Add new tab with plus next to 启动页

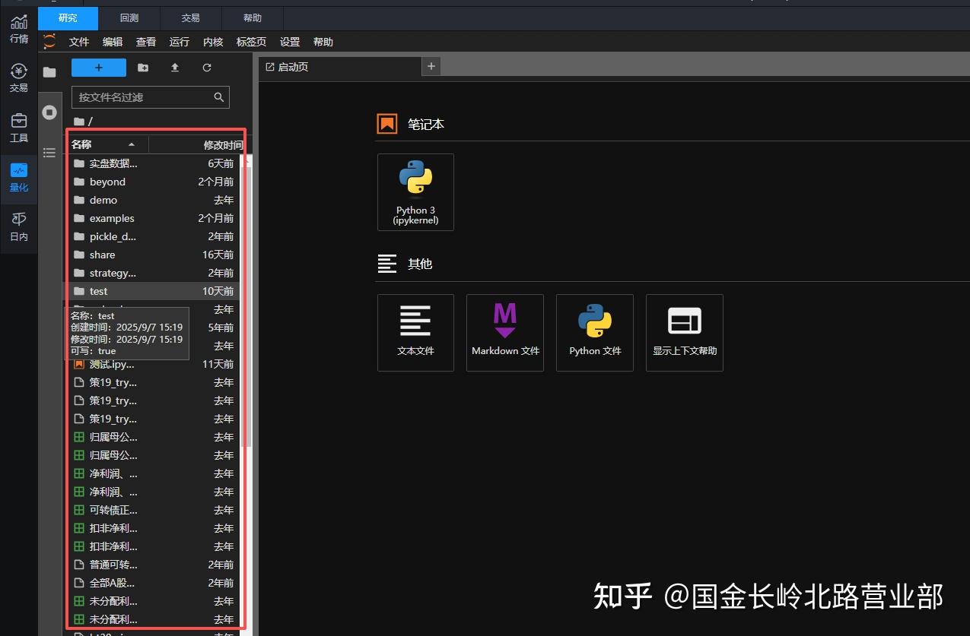tap(431, 66)
